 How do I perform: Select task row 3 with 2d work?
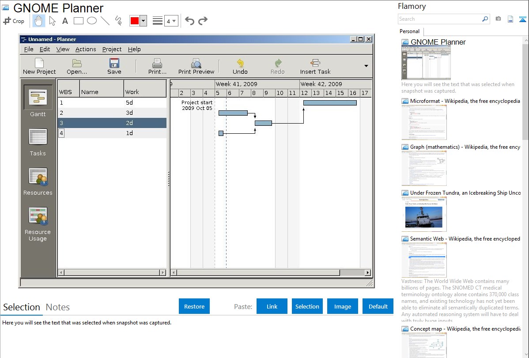[112, 123]
